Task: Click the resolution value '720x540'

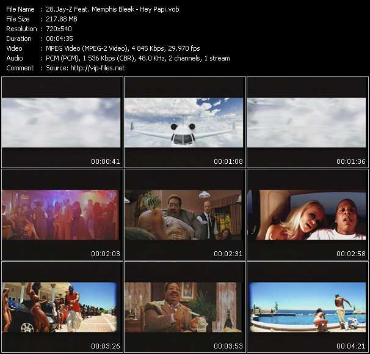Action: (59, 29)
